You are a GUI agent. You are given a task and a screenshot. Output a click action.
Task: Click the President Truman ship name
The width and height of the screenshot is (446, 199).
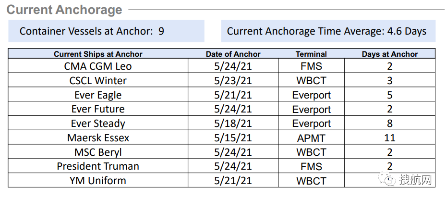pos(98,166)
